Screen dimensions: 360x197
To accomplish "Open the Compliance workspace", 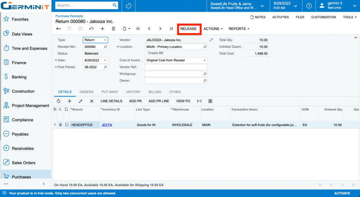I will pos(22,120).
